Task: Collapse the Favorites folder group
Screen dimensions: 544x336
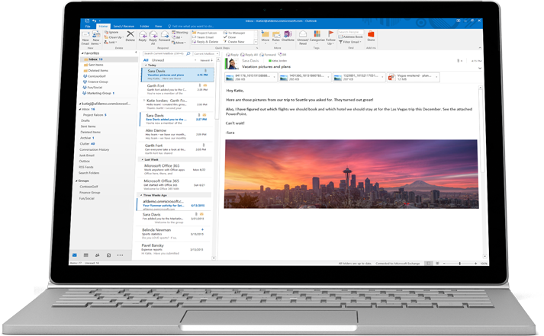Action: (x=82, y=55)
